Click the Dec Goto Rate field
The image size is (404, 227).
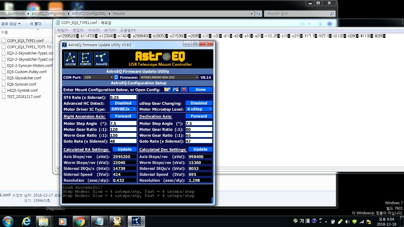click(199, 141)
